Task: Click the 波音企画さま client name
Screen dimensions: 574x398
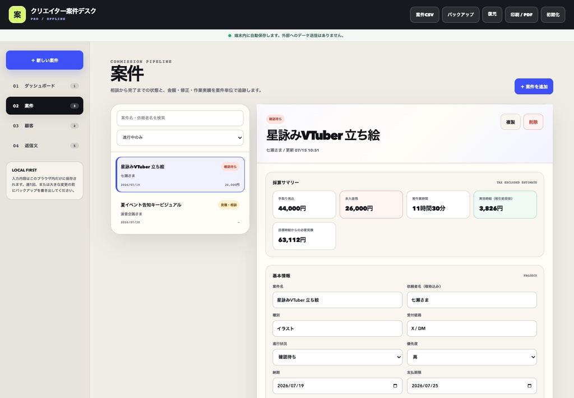Action: coord(131,214)
